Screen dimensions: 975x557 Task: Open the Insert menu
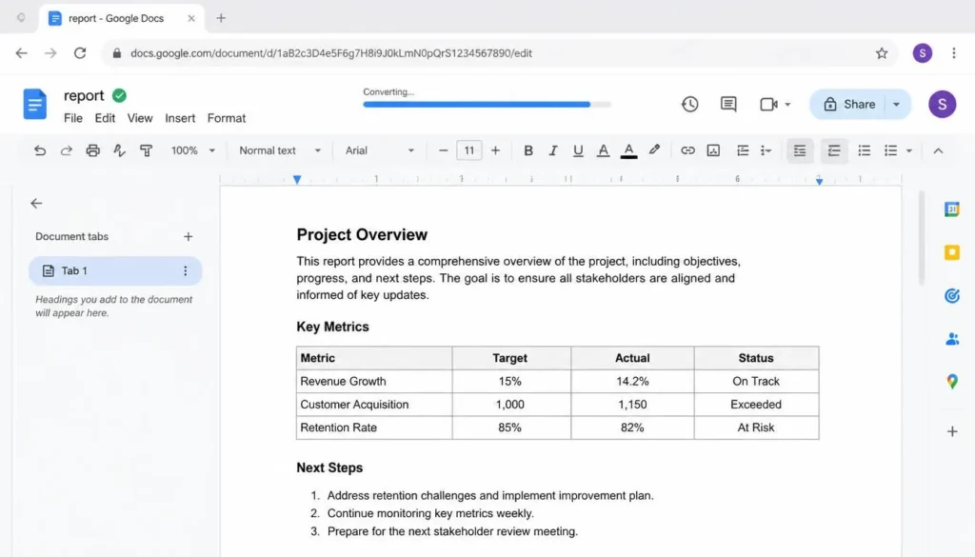180,118
